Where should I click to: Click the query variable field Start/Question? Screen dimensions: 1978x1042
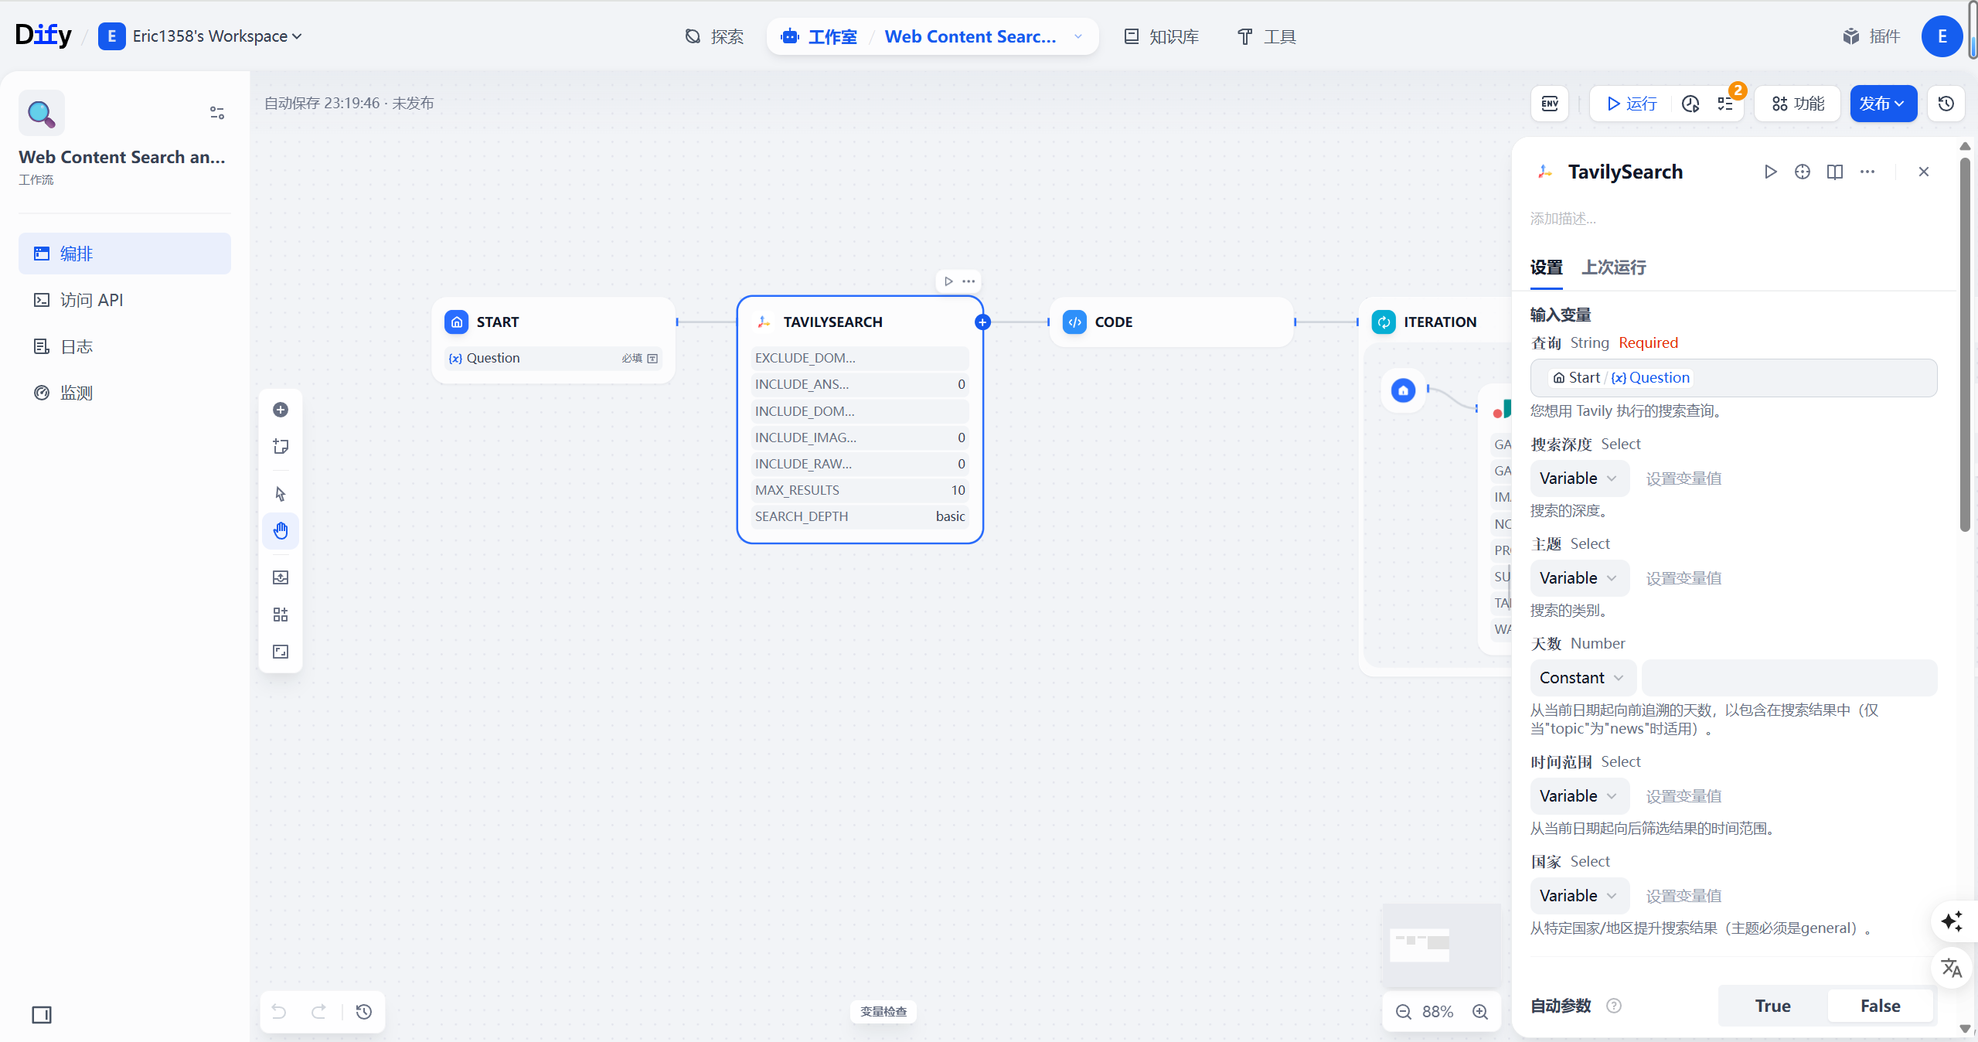(1733, 378)
